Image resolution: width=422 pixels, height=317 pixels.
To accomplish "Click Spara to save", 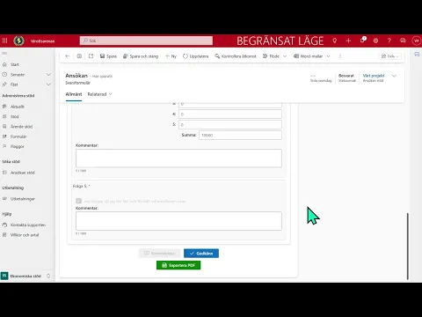I will pos(108,56).
